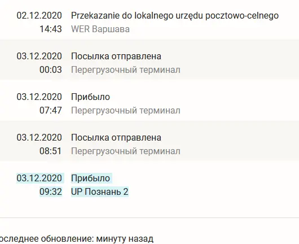Click the 03.12.2020 date beside 08:51 entry

(39, 137)
